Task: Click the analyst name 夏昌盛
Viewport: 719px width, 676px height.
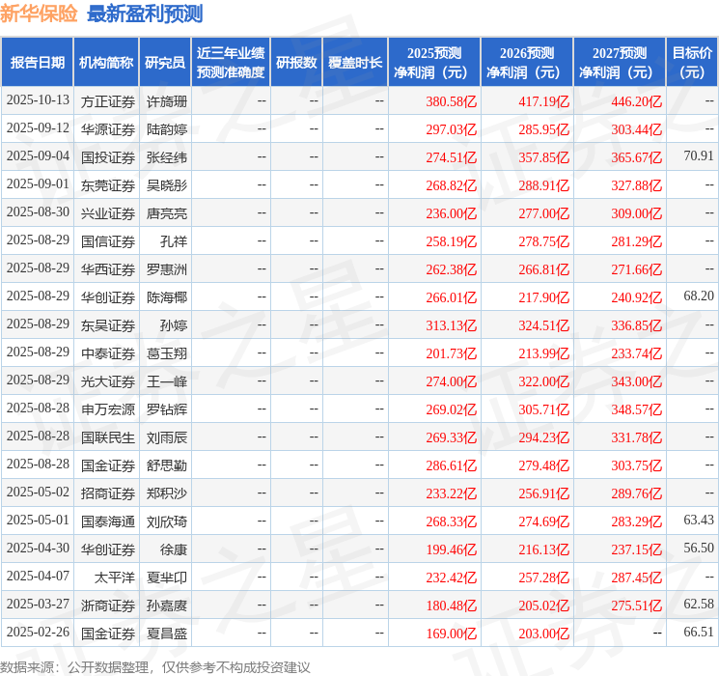Action: [166, 634]
